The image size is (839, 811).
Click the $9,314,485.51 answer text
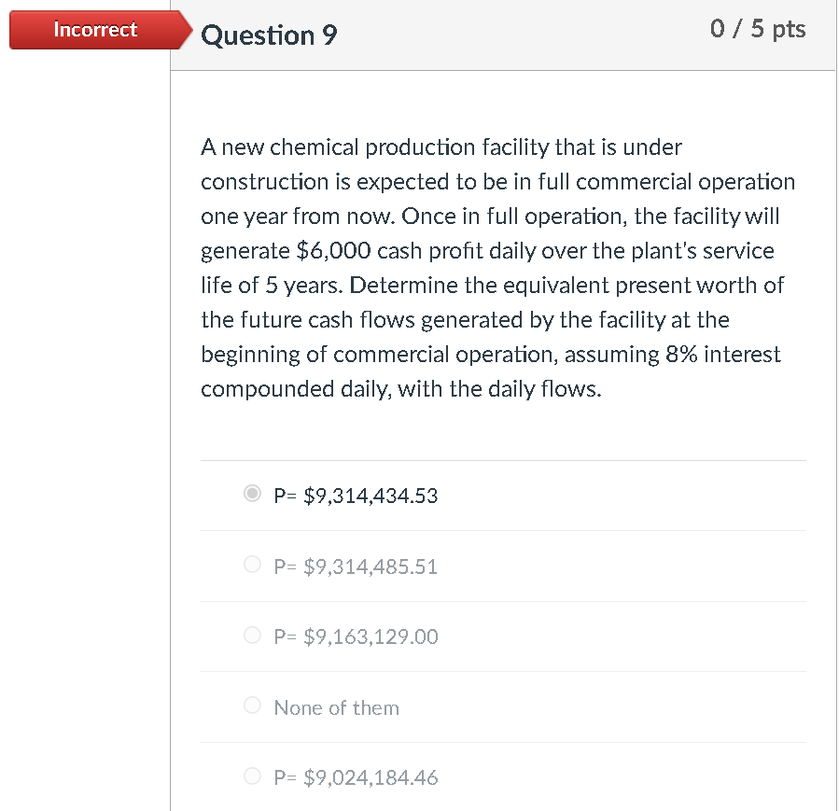356,566
